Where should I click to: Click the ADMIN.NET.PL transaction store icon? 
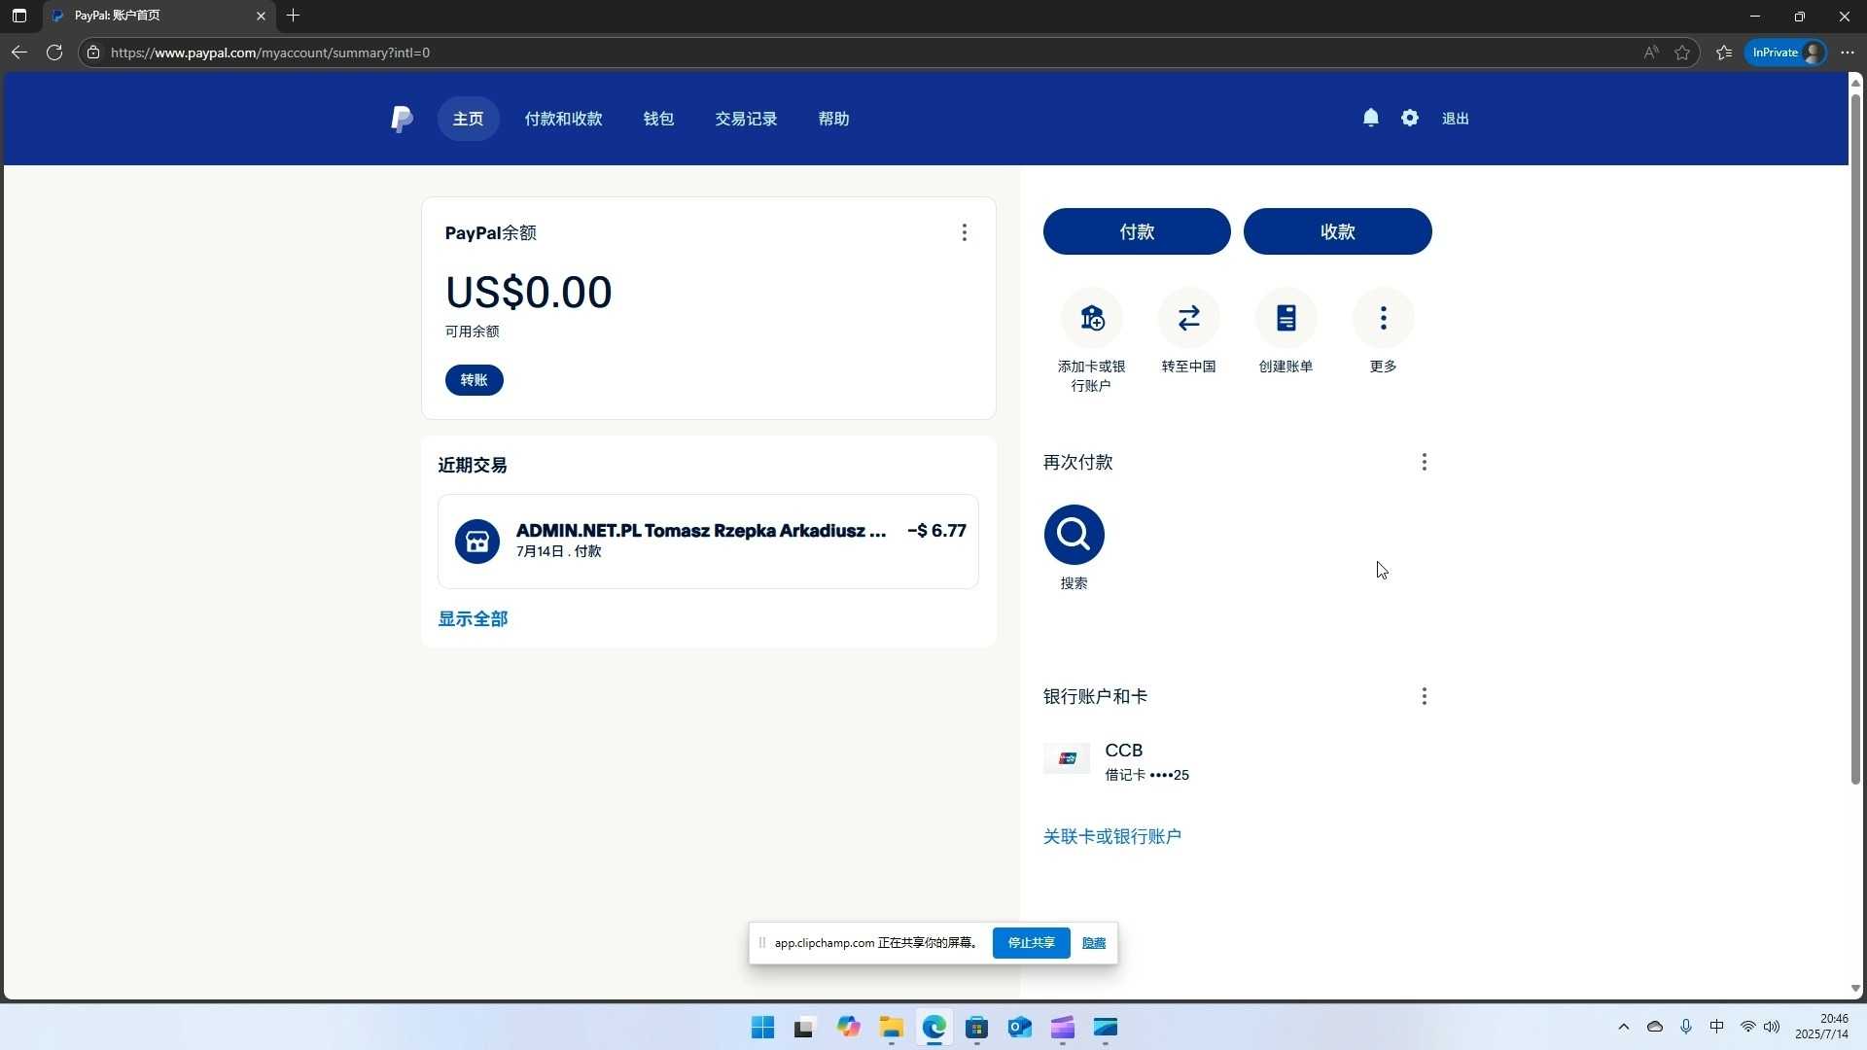click(x=476, y=542)
